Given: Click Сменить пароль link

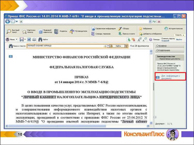Looking at the screenshot, I should (x=168, y=38).
